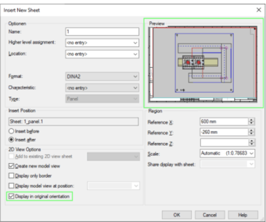Enable Display only border checkbox

pos(12,176)
